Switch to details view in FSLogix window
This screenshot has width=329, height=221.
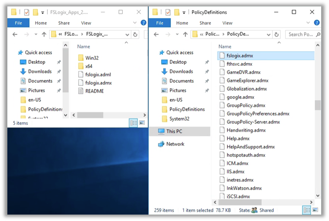point(133,123)
